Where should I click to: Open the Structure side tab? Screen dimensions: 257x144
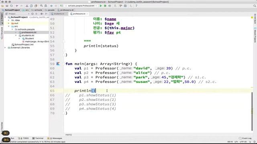coord(2,33)
